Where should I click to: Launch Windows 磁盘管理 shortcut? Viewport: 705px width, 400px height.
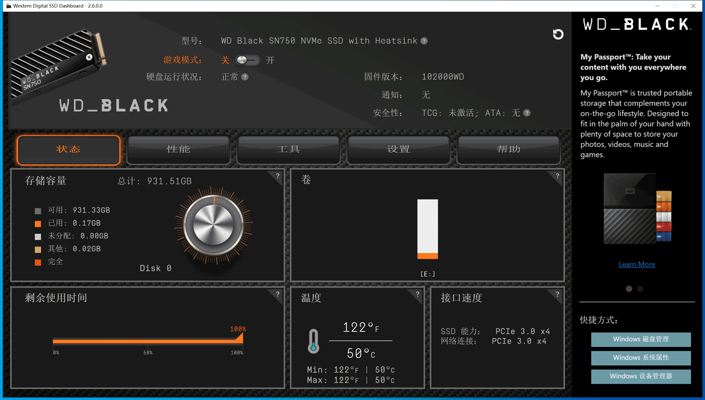click(x=641, y=339)
